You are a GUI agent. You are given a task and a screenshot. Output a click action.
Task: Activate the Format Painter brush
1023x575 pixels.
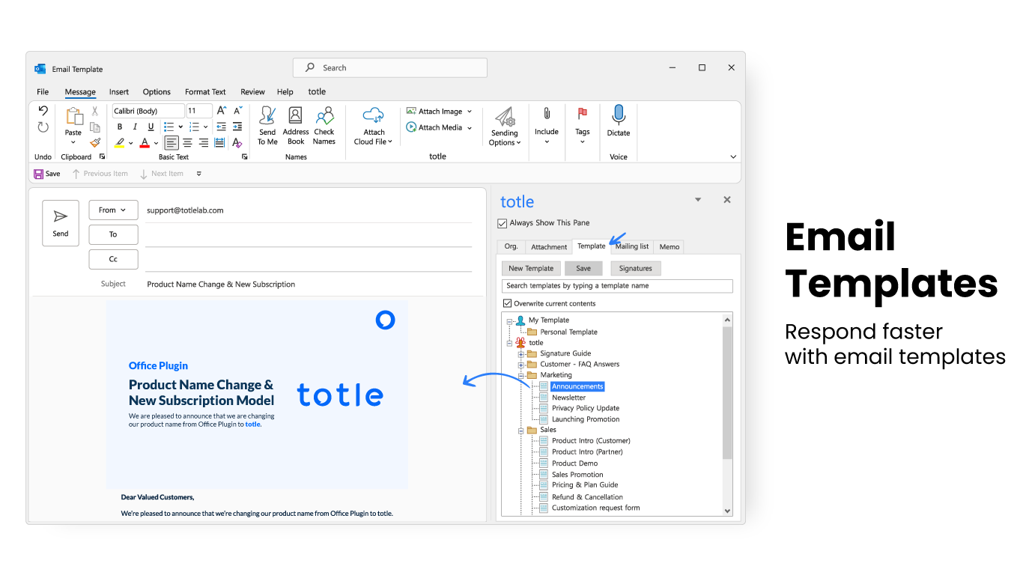coord(95,142)
